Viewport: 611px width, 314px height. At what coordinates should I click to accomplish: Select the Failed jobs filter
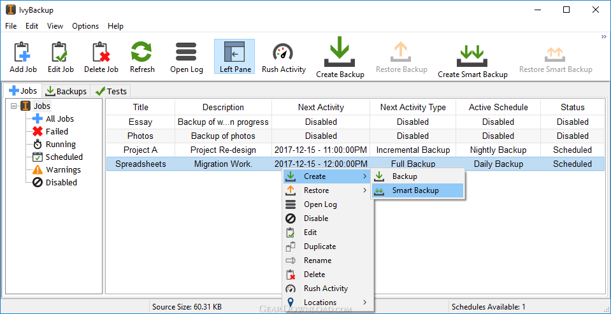tap(57, 131)
